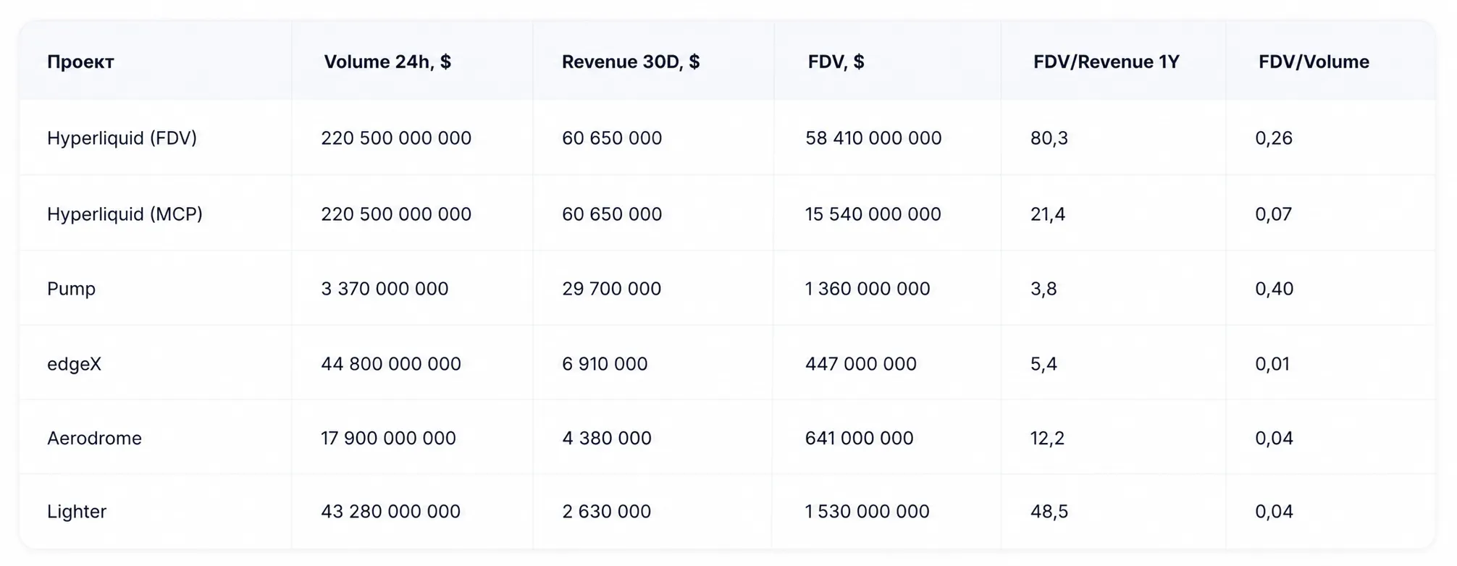The height and width of the screenshot is (566, 1457).
Task: Click Pump revenue 29 700 000
Action: (x=611, y=289)
